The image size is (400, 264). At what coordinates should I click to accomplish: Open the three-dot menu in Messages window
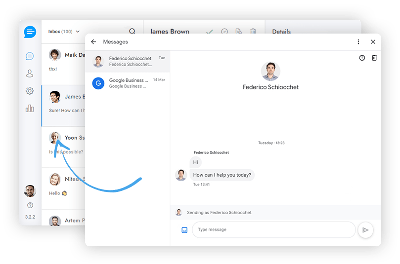[358, 42]
